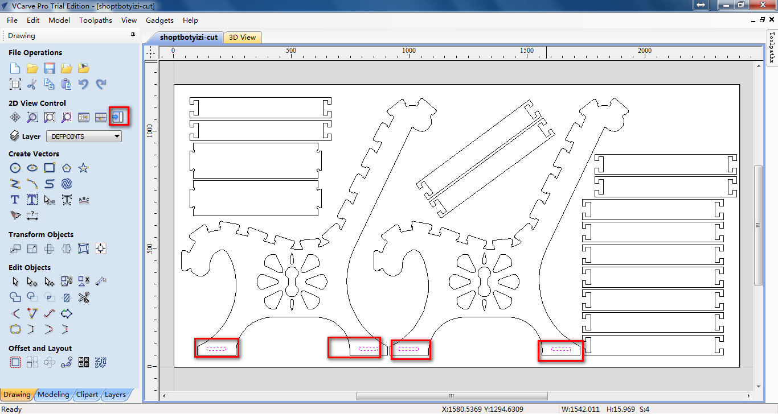Undo the last action

click(x=84, y=84)
